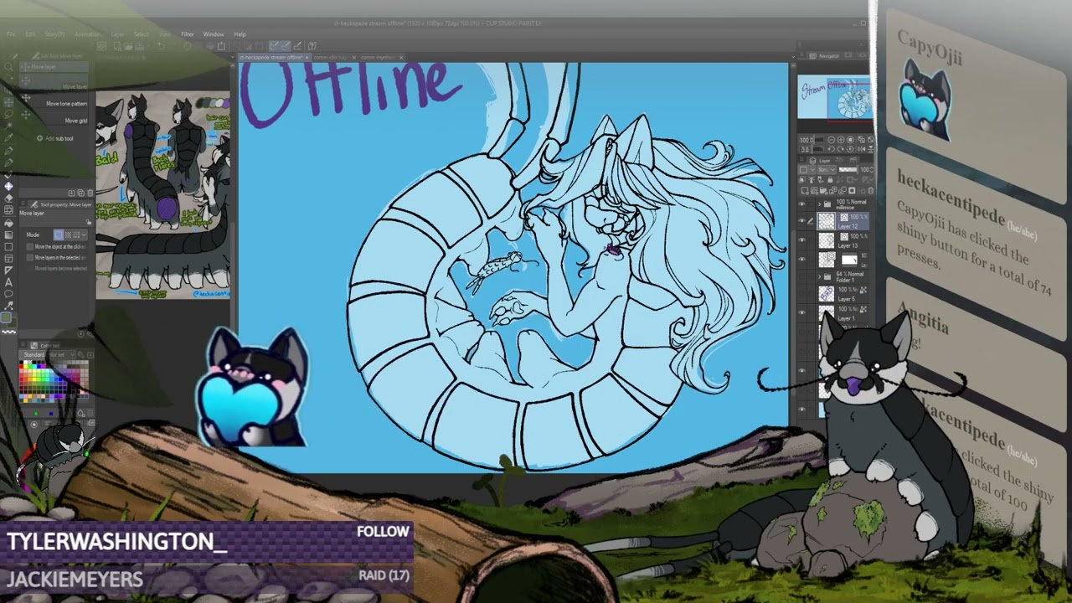1072x603 pixels.
Task: Click the TYLERWASHINGTON_ follower name
Action: [x=116, y=542]
